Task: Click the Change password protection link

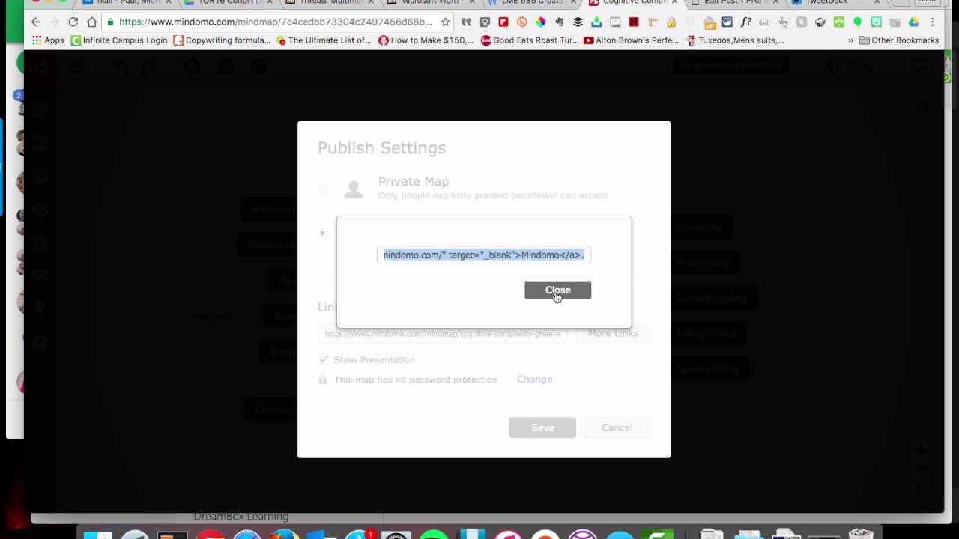Action: pyautogui.click(x=534, y=380)
